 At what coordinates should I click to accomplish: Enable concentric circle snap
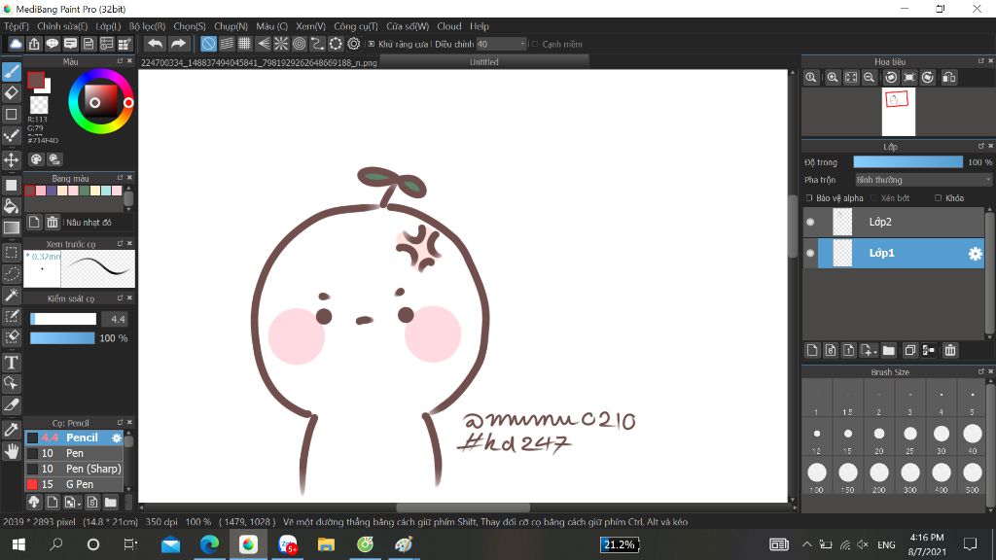(x=300, y=44)
